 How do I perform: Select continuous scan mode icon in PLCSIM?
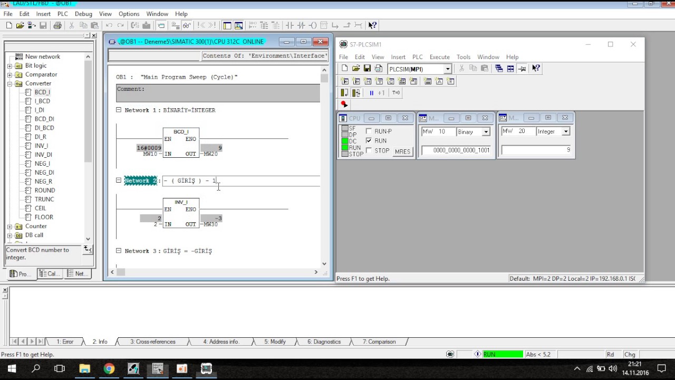[356, 93]
